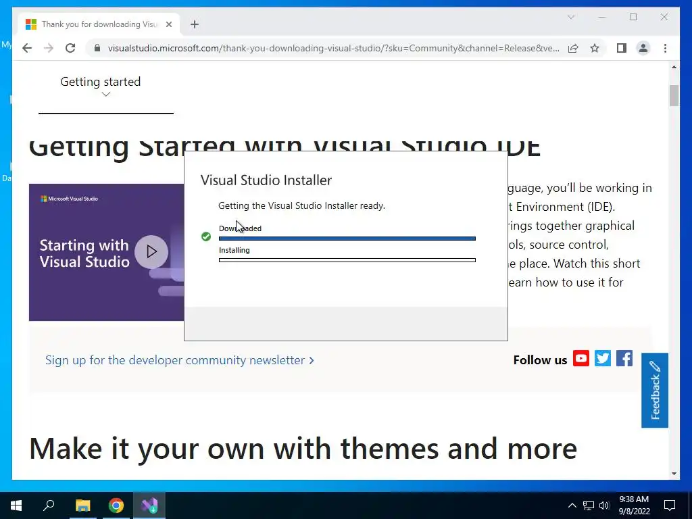Switch to Visual Studio Installer on taskbar
Viewport: 692px width, 519px height.
149,505
